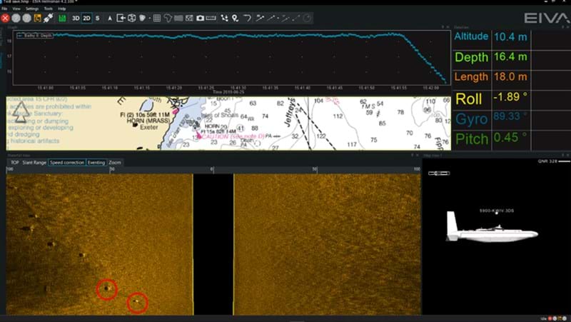Toggle Speed correction in waterfall view
571x322 pixels.
66,163
